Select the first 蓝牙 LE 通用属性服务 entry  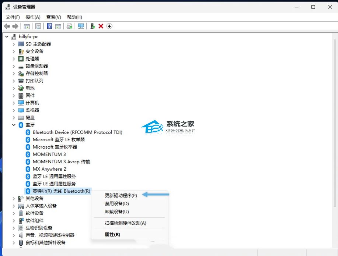point(54,177)
